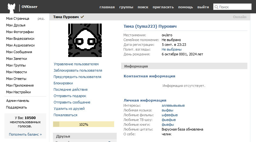The height and width of the screenshot is (142, 256).
Task: Click Отправить подарок
Action: [70, 96]
